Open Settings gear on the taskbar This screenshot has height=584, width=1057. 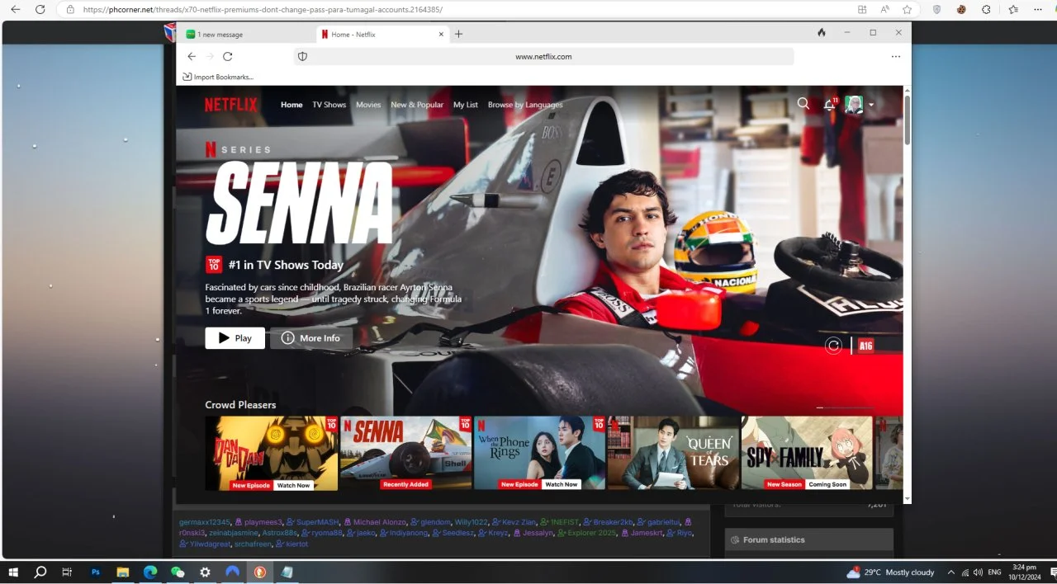click(x=205, y=572)
